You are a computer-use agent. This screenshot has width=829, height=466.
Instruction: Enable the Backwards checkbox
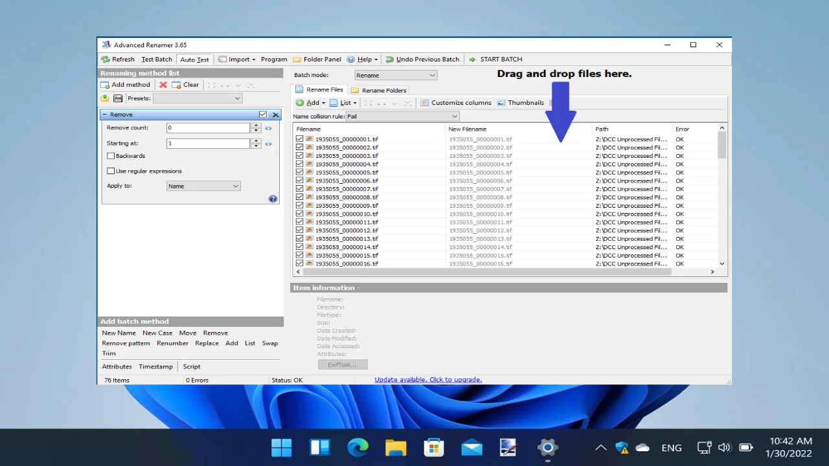pos(111,156)
